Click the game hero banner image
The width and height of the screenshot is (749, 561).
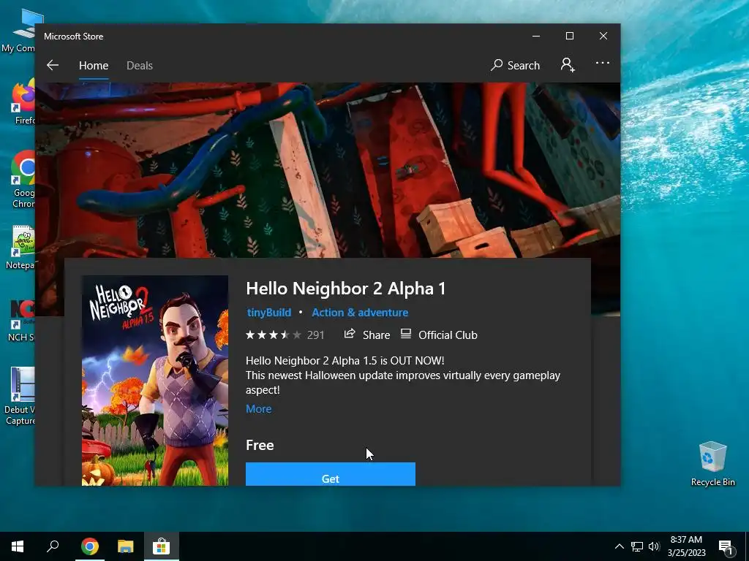328,170
